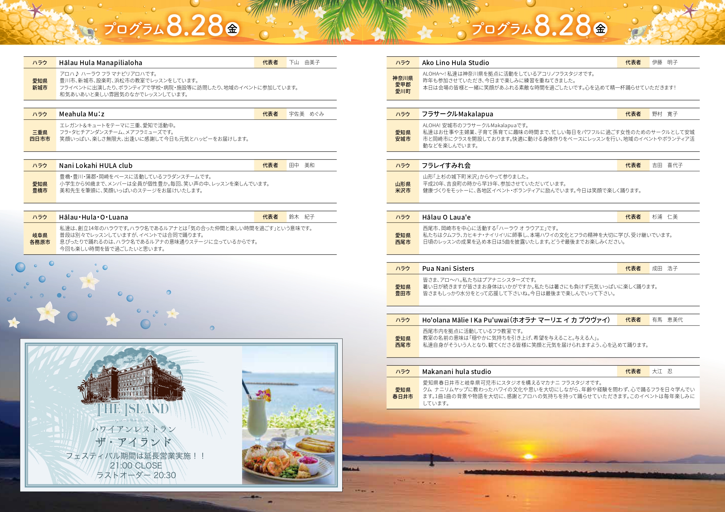Click the Hālau・Hula・O・Luana heading

(93, 217)
